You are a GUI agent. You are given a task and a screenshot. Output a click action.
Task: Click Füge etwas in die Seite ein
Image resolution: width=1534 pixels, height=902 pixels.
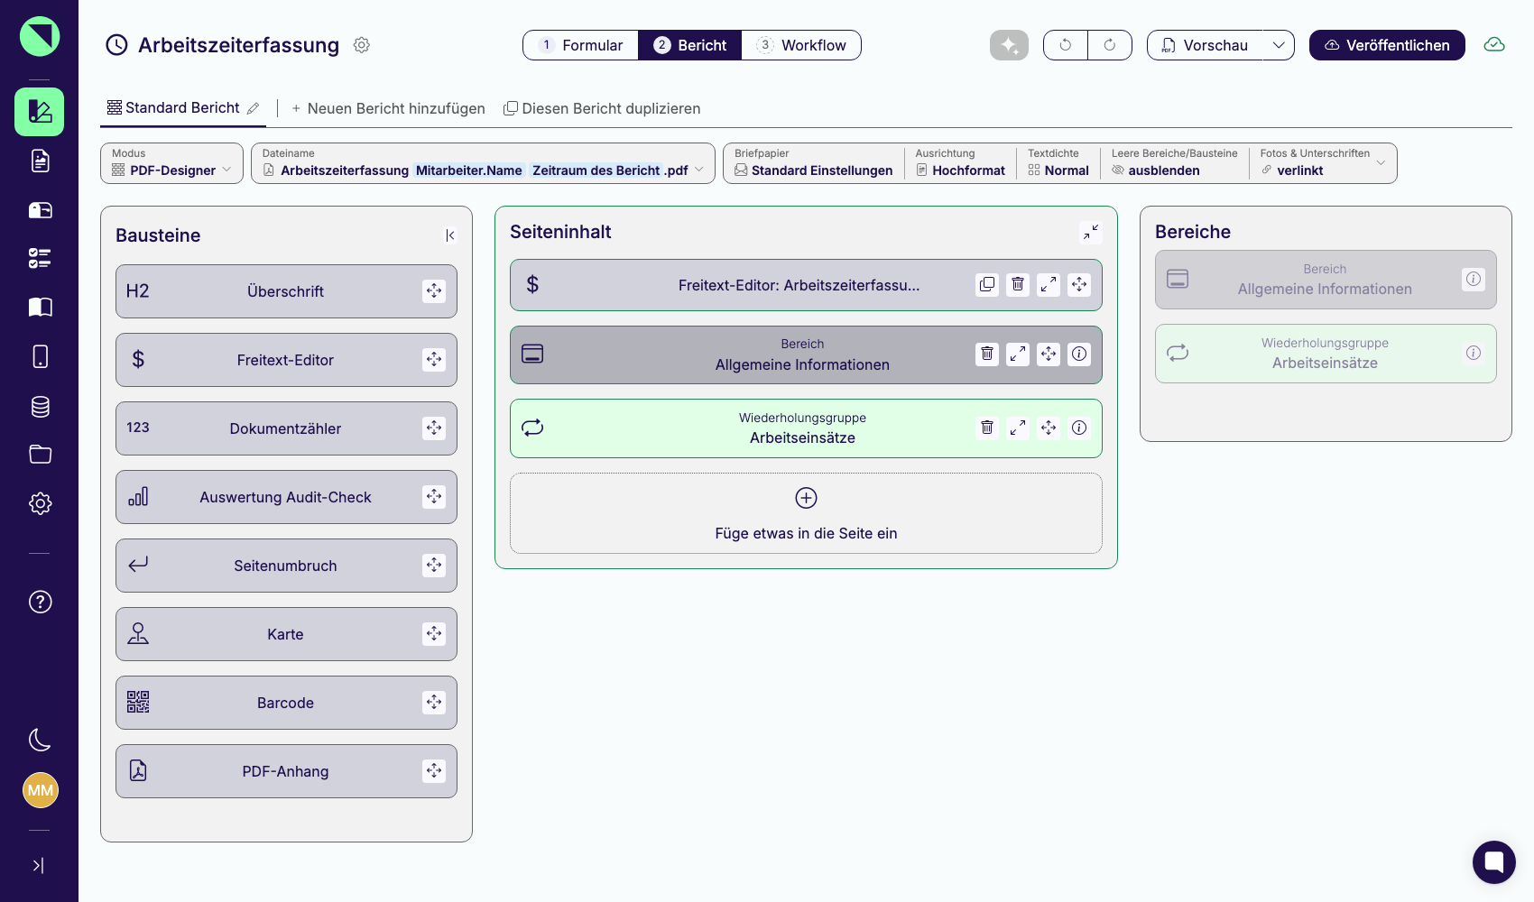(x=806, y=513)
